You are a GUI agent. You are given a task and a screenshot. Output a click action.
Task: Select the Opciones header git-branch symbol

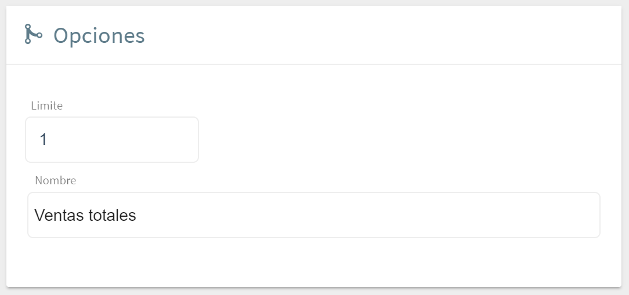click(x=33, y=34)
